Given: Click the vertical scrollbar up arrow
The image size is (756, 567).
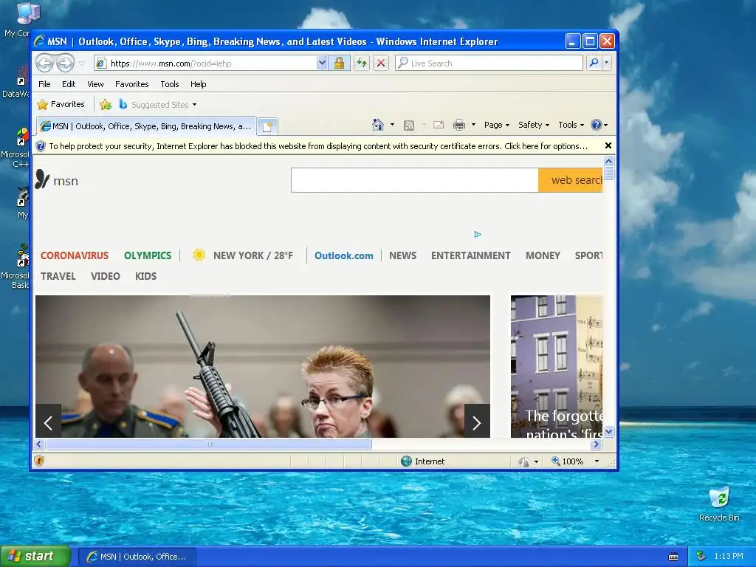Looking at the screenshot, I should tap(608, 161).
